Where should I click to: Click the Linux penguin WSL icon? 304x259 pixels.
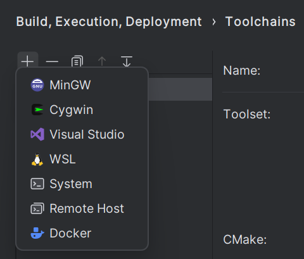coord(37,159)
